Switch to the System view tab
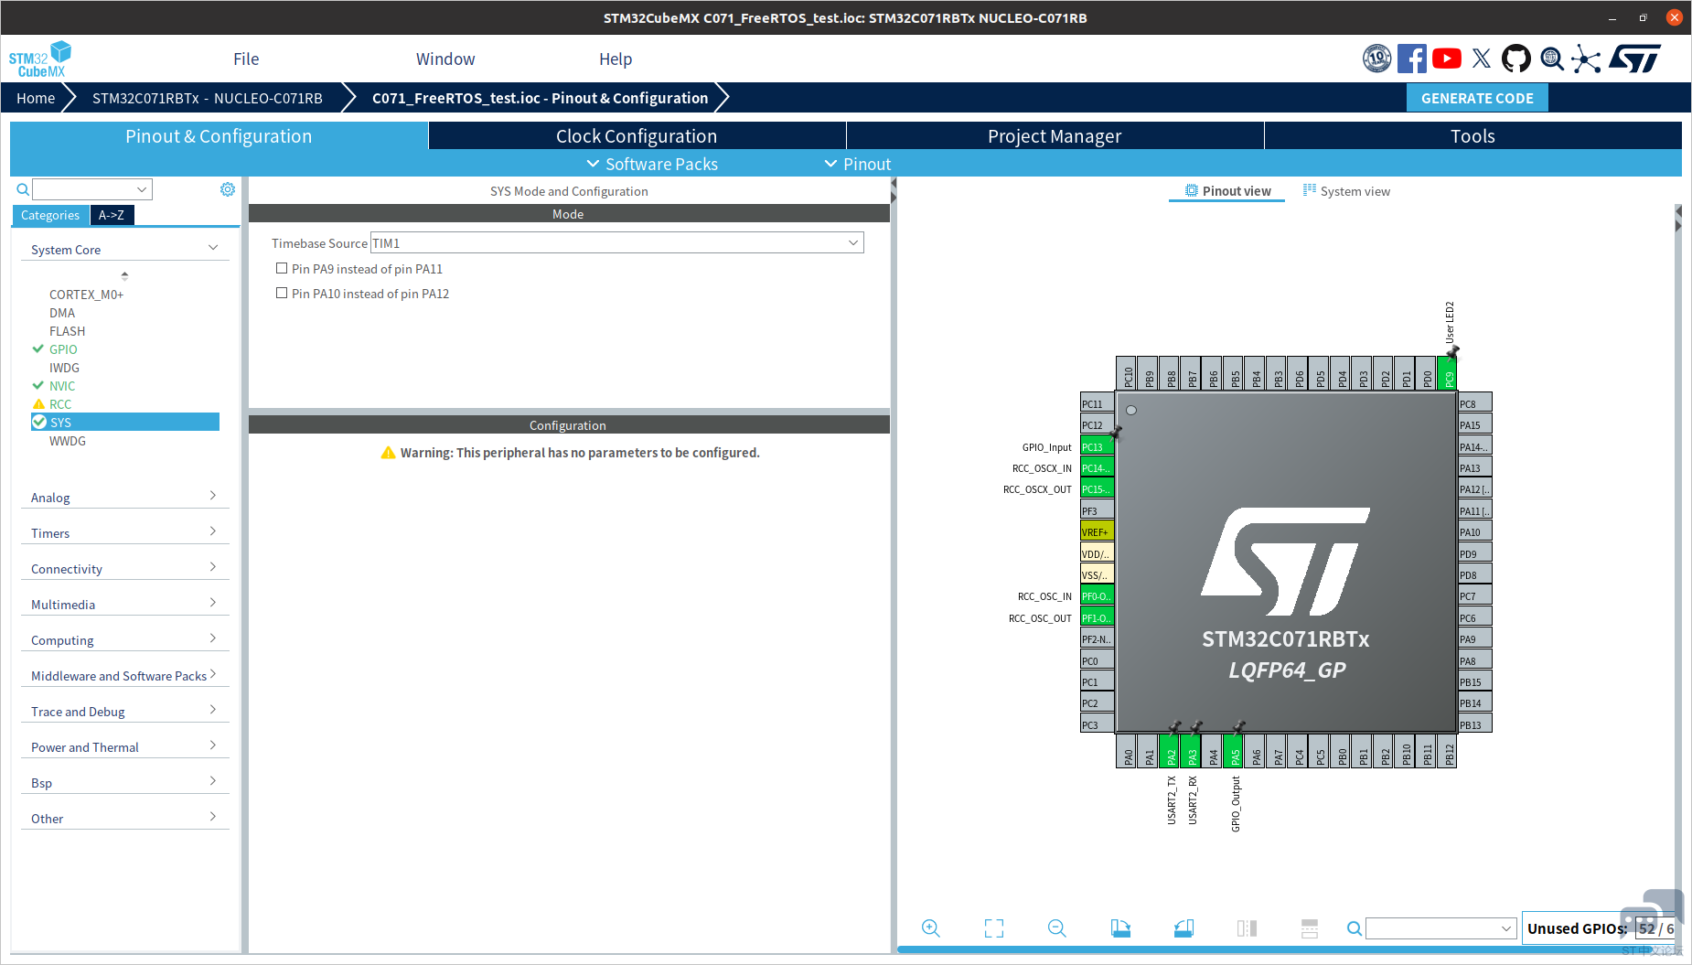This screenshot has width=1692, height=965. [x=1346, y=190]
